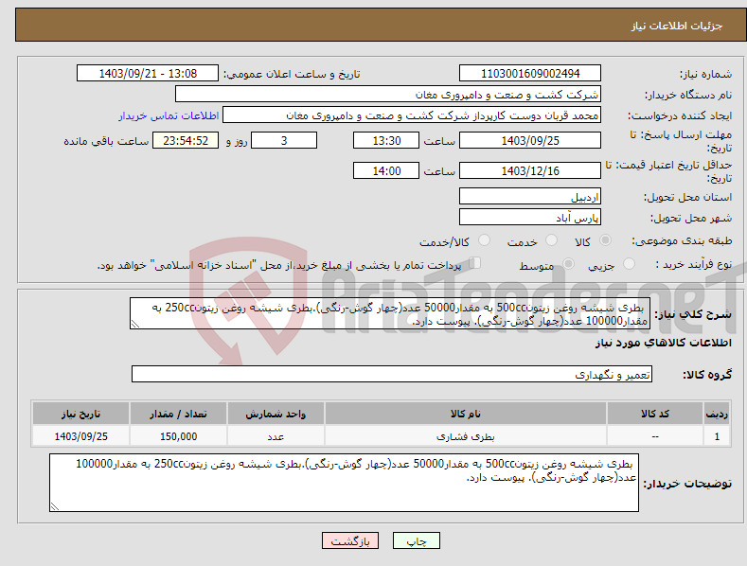The height and width of the screenshot is (566, 747).
Task: Click the remaining days field showing 3
Action: [284, 140]
